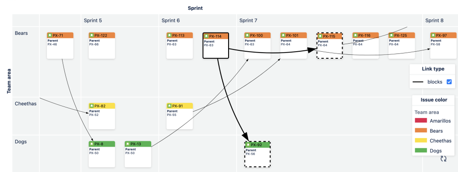Image resolution: width=458 pixels, height=172 pixels.
Task: Open the PX-91 issue key link
Action: point(177,106)
